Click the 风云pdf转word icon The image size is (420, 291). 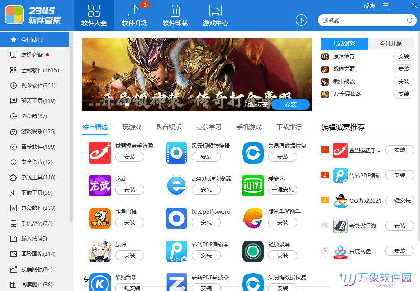(176, 218)
